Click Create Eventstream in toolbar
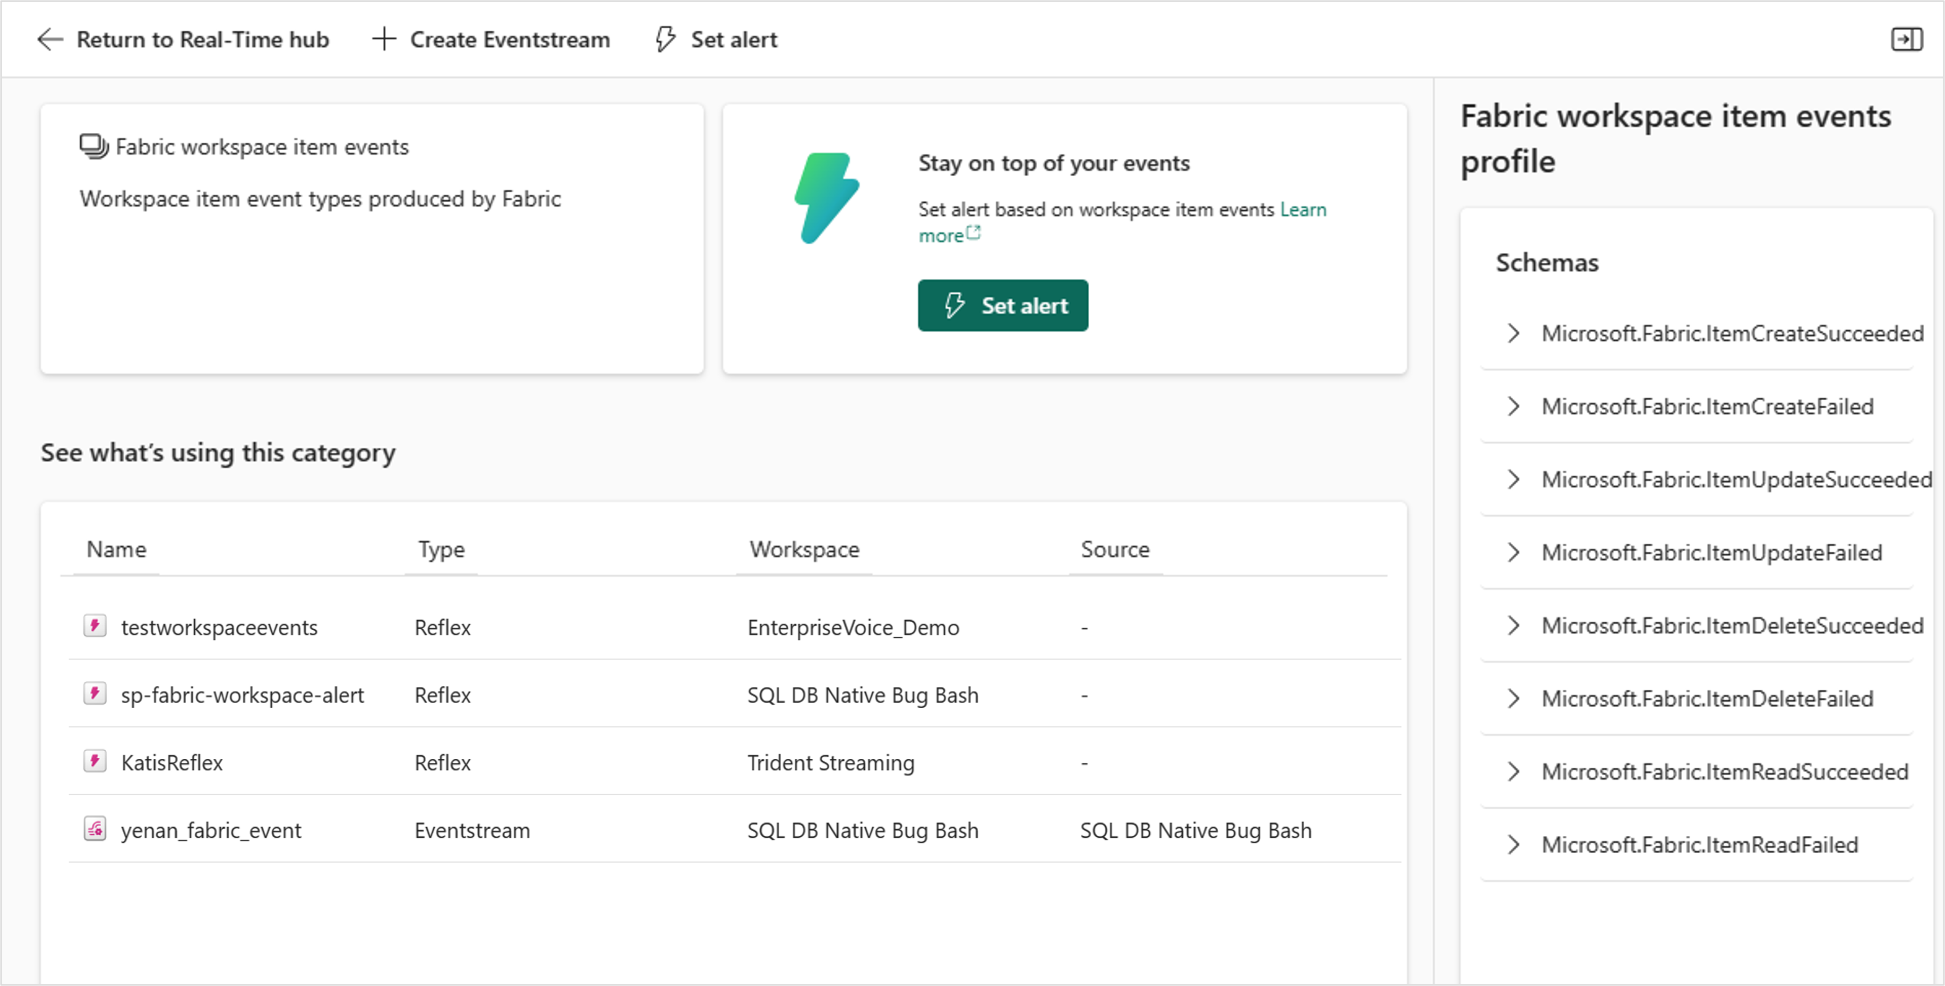 coord(510,39)
